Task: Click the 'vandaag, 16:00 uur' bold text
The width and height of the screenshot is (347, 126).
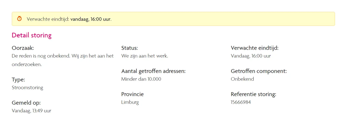Action: [91, 19]
